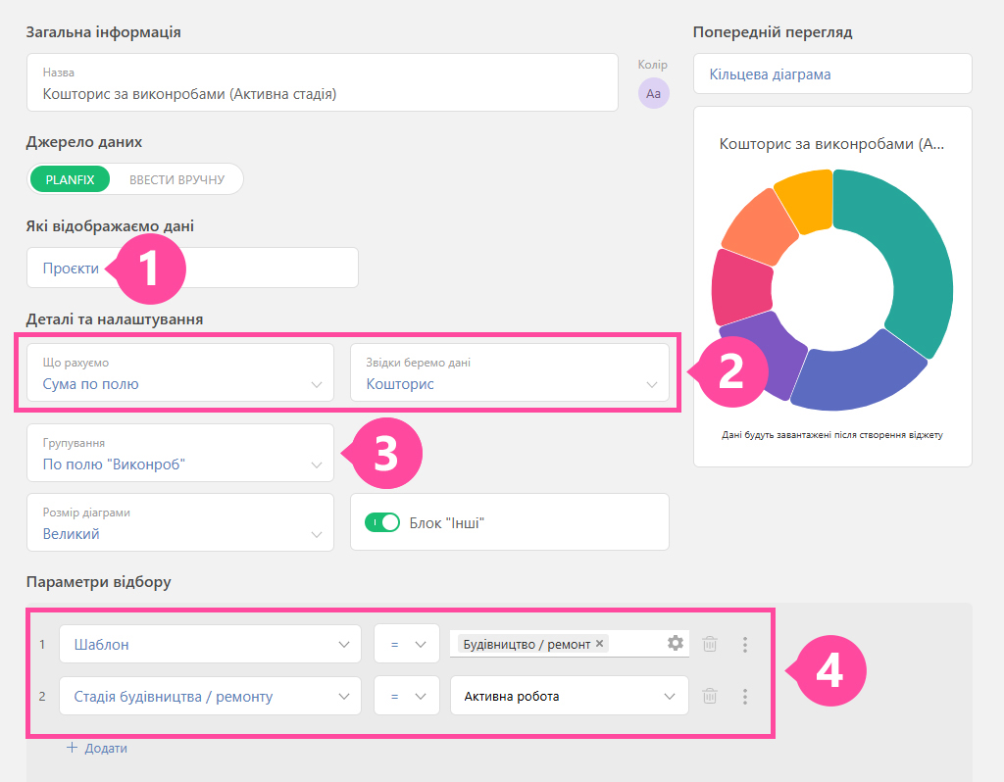Open settings gear in Шаблон filter value
Screen dimensions: 1004x782
click(x=675, y=643)
